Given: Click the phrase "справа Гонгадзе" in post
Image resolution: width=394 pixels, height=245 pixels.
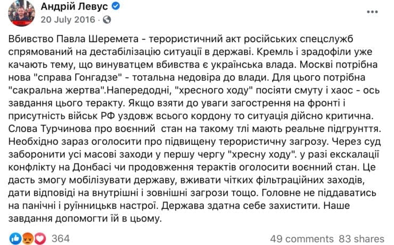Looking at the screenshot, I should pyautogui.click(x=78, y=77).
